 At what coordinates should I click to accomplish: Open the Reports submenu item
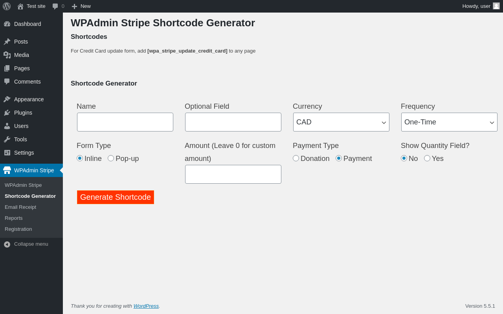coord(14,218)
